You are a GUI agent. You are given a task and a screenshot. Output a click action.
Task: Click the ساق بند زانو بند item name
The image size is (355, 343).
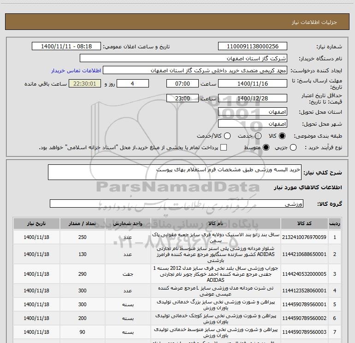tap(216, 238)
